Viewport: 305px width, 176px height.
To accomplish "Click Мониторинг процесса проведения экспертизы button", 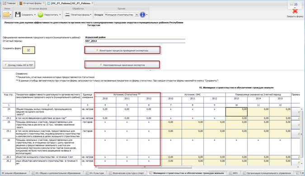I will pos(122,50).
